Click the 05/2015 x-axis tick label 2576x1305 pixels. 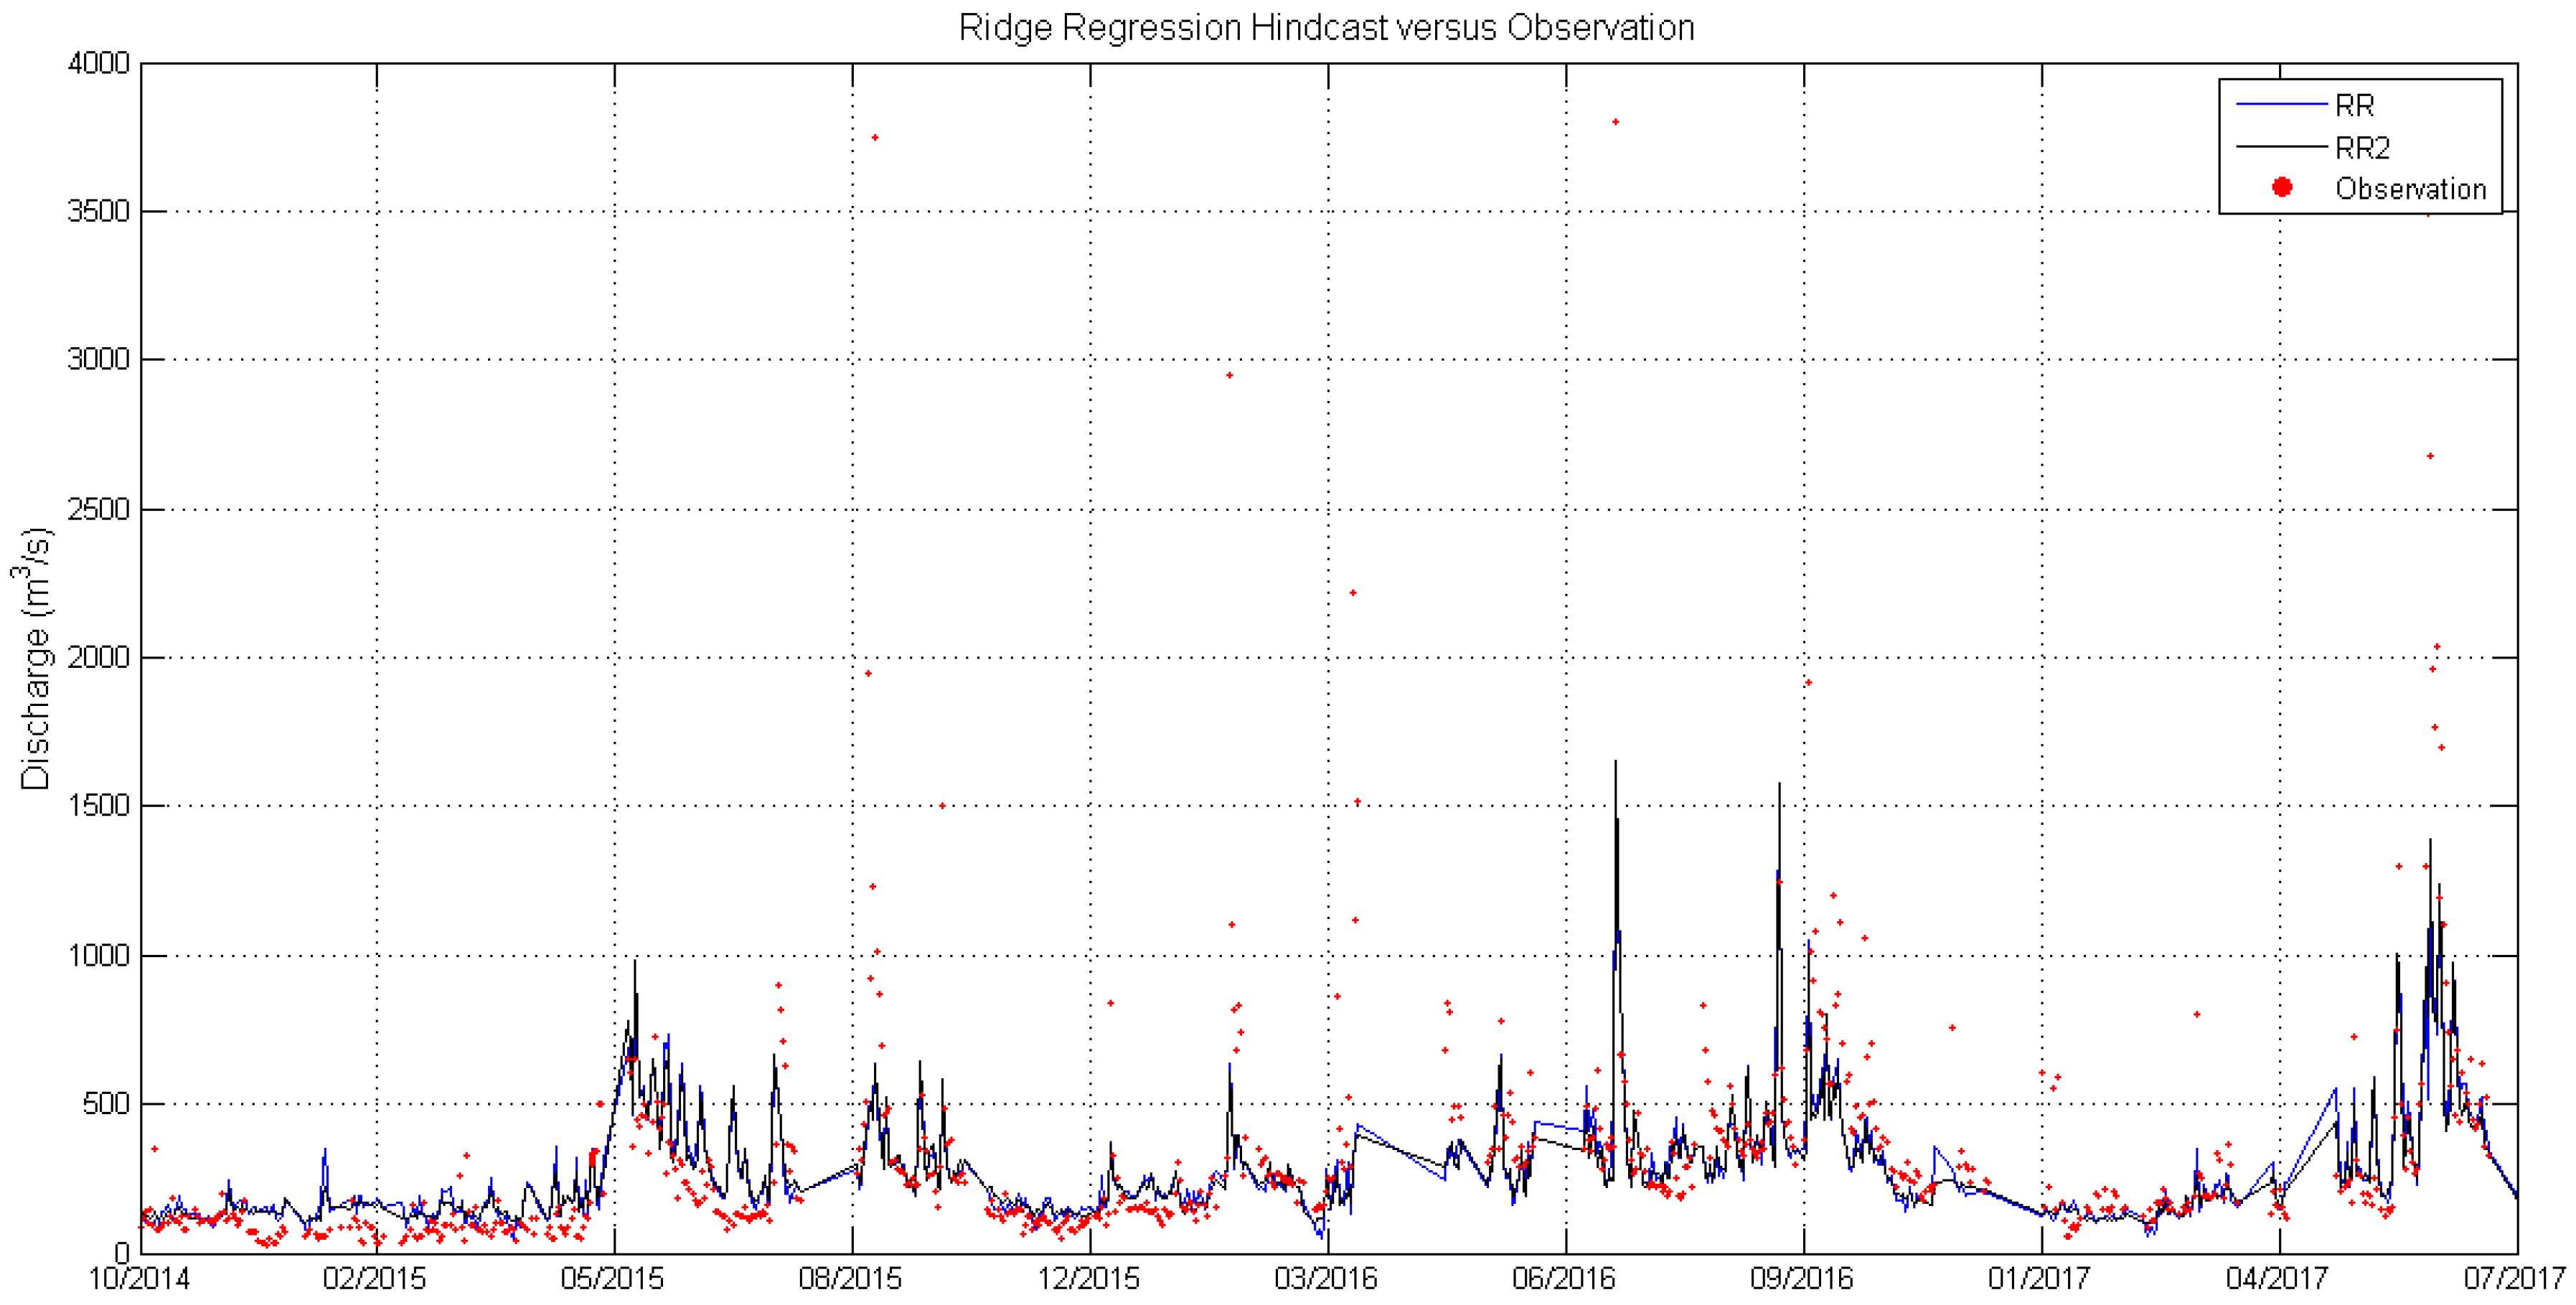click(x=613, y=1279)
